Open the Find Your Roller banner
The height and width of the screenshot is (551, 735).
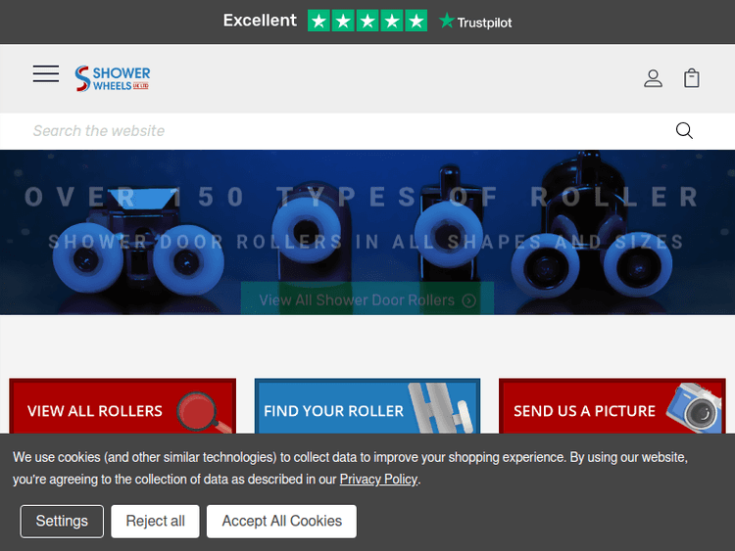click(x=333, y=410)
